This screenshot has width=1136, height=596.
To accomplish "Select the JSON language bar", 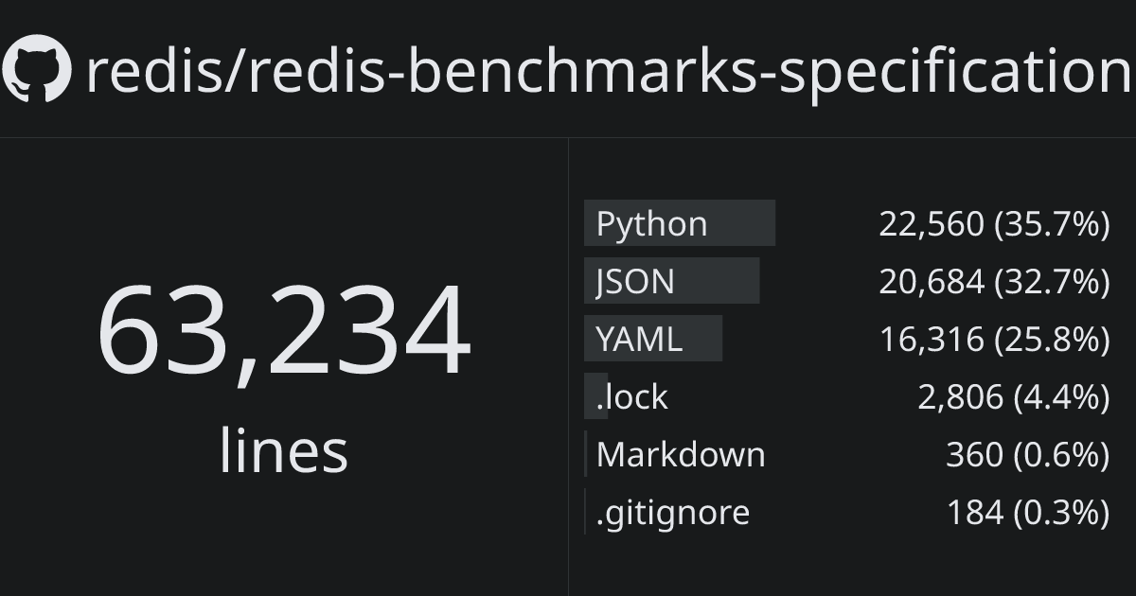I will pyautogui.click(x=671, y=281).
